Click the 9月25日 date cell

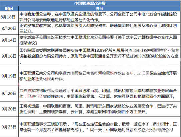click(x=9, y=127)
